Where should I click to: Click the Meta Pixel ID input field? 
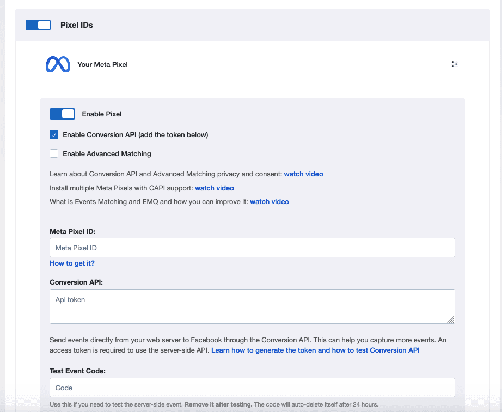252,248
